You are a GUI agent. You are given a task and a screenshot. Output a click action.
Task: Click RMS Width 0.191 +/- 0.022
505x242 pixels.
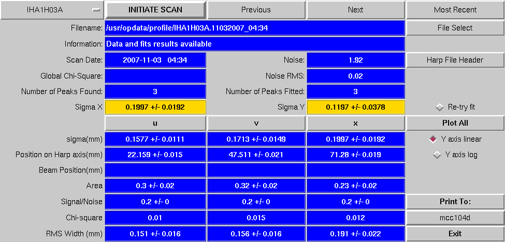pyautogui.click(x=355, y=234)
